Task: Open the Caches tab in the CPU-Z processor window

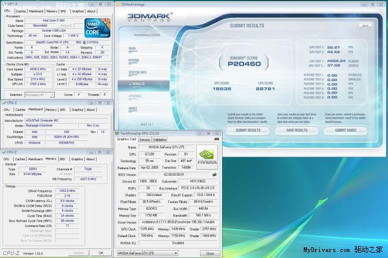Action: click(x=21, y=11)
